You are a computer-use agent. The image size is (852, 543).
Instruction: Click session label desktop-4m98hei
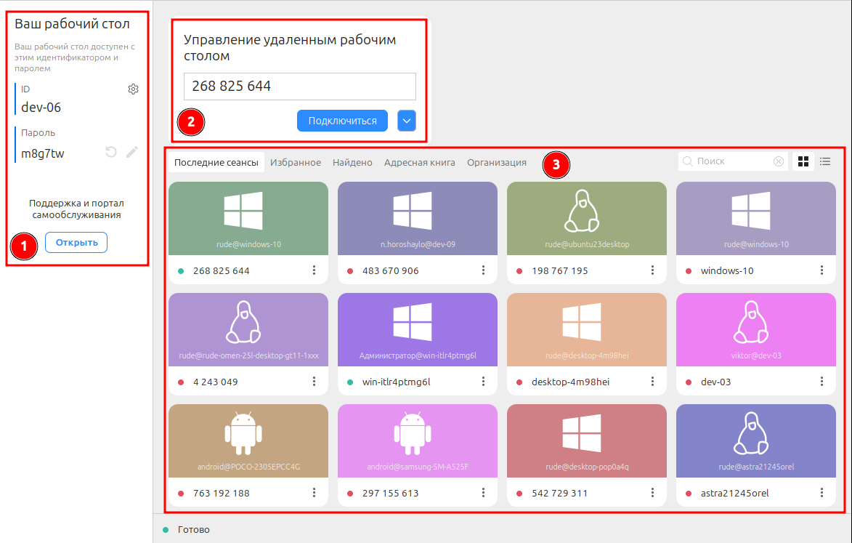pyautogui.click(x=570, y=382)
